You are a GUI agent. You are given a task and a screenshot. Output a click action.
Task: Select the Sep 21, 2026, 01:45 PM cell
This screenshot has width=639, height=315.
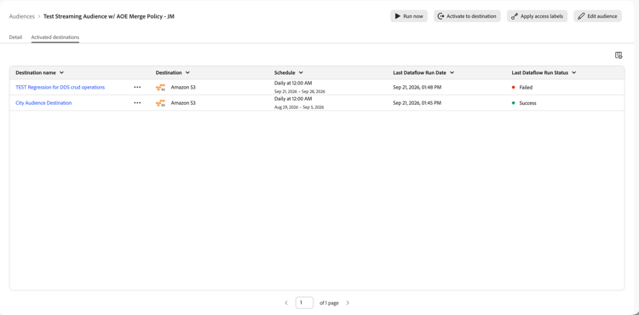point(417,103)
